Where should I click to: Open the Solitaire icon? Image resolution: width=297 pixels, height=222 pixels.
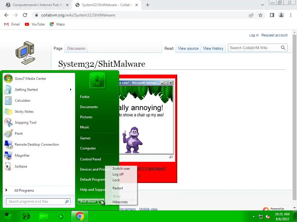8,166
